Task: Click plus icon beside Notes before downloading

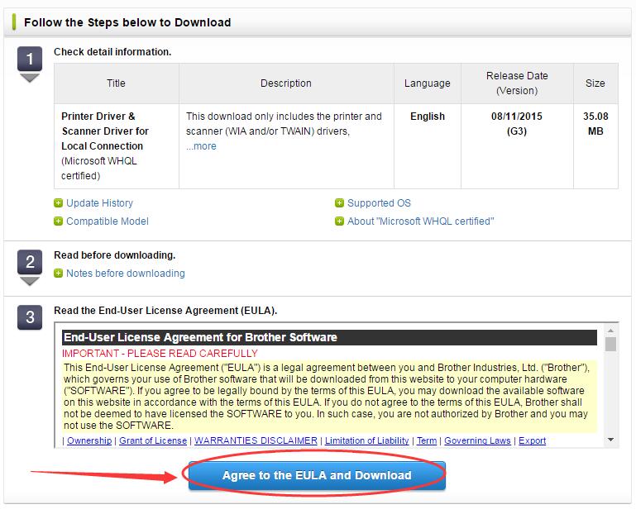Action: coord(58,274)
